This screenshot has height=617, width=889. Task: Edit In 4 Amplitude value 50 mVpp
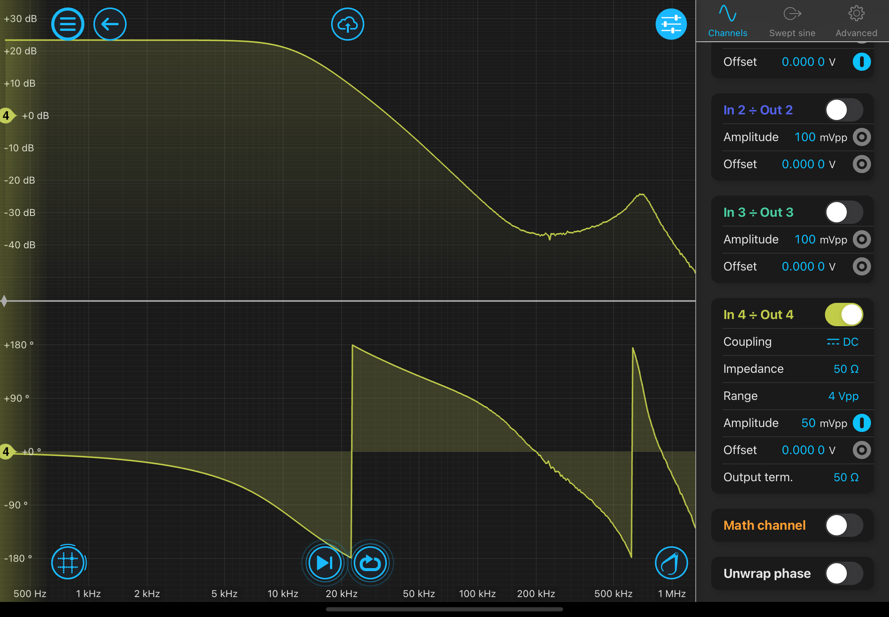click(824, 423)
